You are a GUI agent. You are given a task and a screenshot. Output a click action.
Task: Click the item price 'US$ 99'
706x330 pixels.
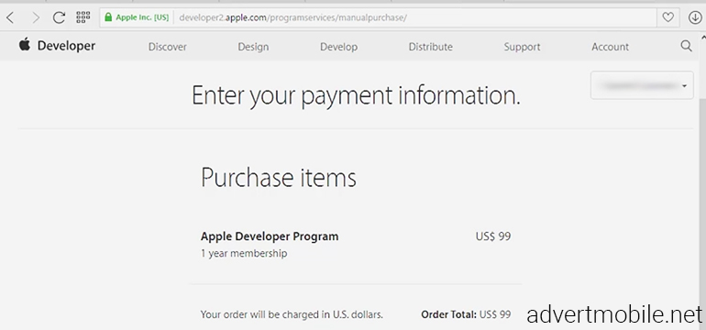coord(493,236)
